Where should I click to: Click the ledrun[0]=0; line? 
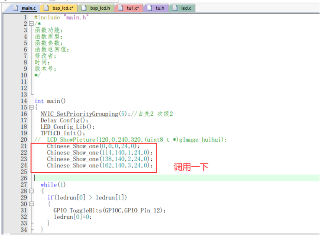(x=73, y=217)
